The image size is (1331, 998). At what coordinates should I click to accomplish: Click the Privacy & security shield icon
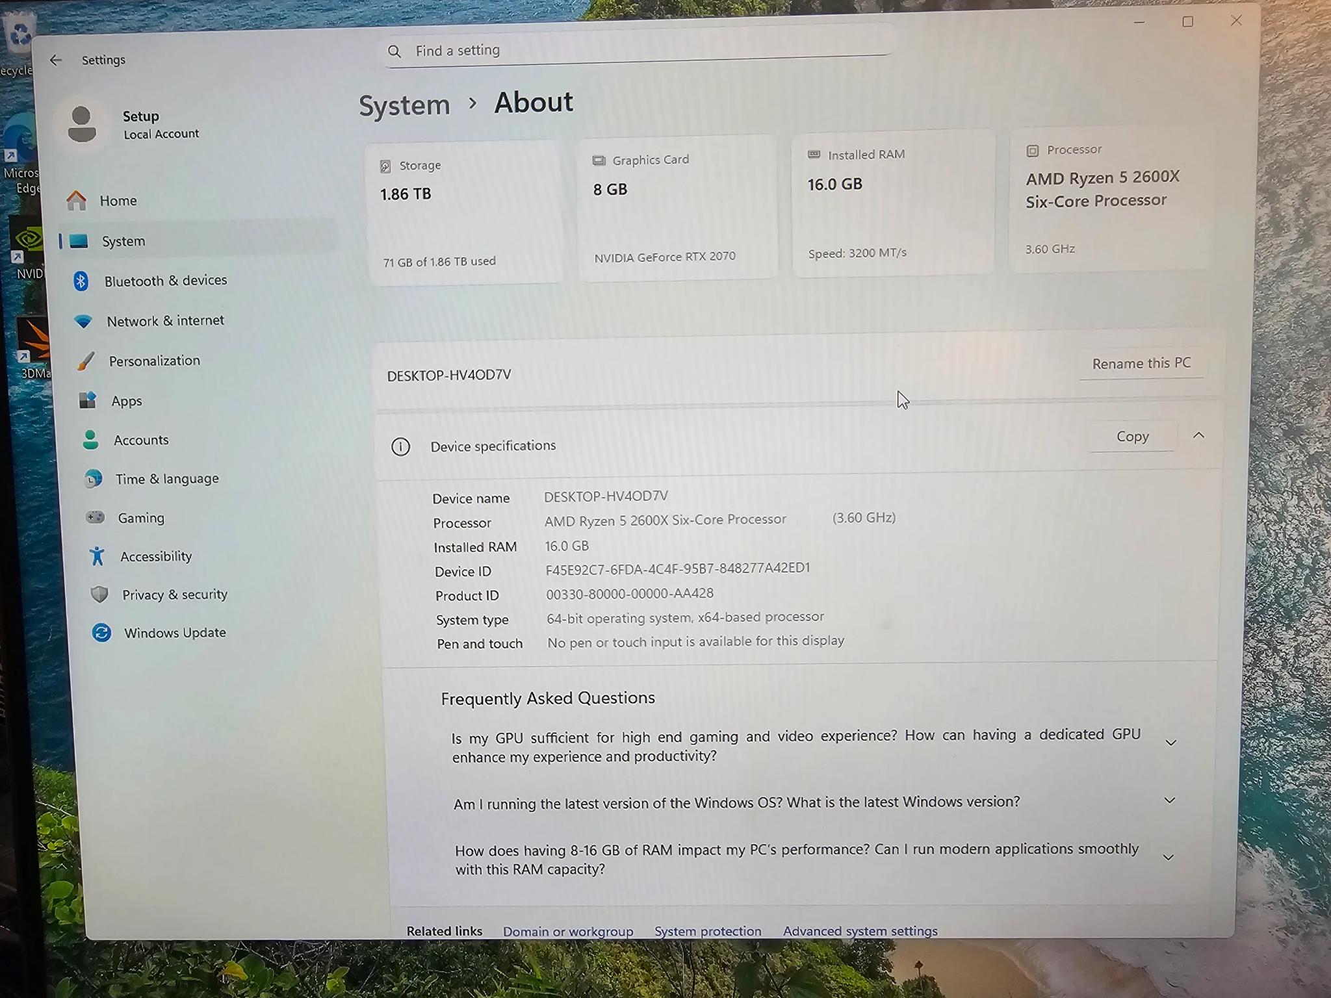point(99,595)
